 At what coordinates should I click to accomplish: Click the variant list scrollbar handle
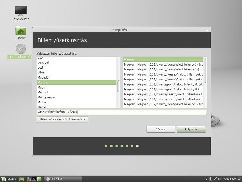pyautogui.click(x=205, y=70)
